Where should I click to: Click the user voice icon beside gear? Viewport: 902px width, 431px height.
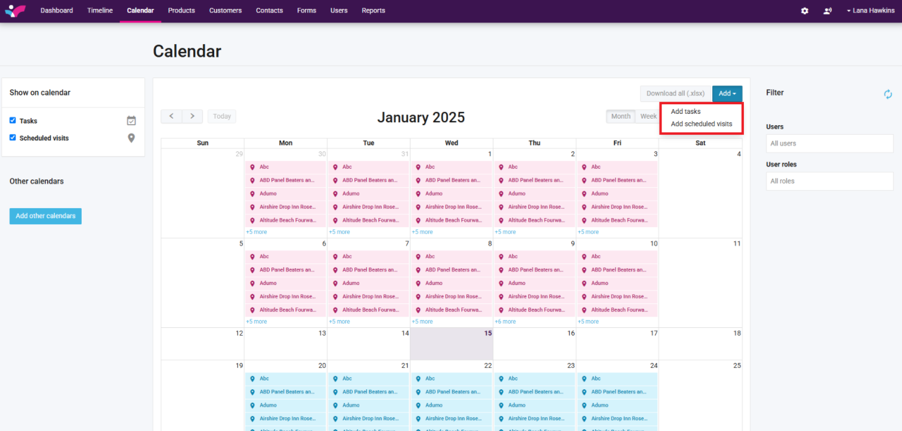(827, 11)
